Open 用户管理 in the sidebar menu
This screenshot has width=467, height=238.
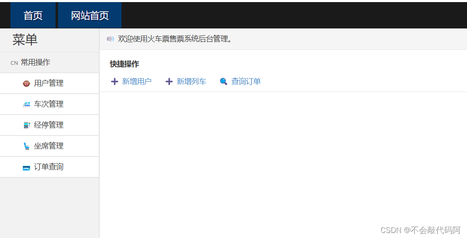pos(49,83)
